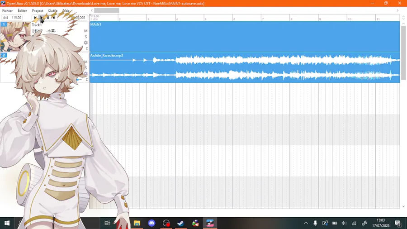
Task: Select the track 1 number badge
Action: [4, 24]
